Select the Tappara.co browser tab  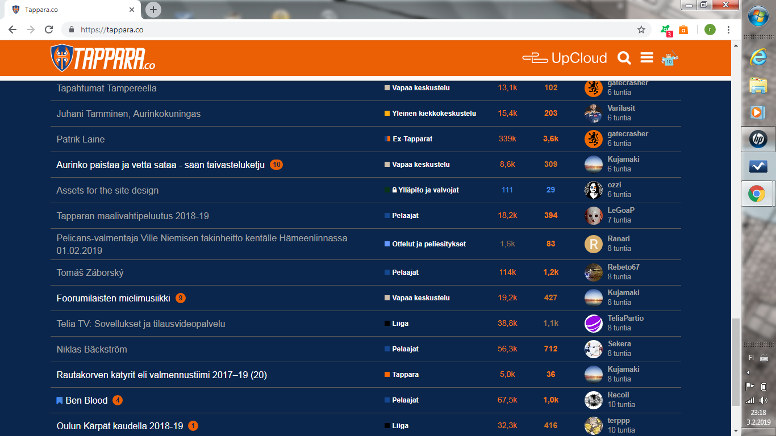(74, 10)
